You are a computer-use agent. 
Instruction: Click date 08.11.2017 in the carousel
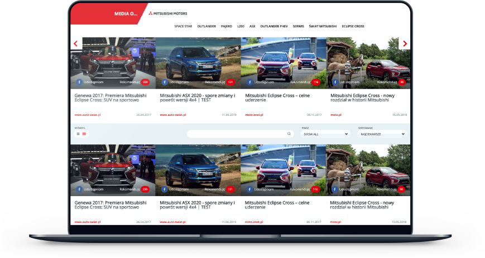coord(314,115)
